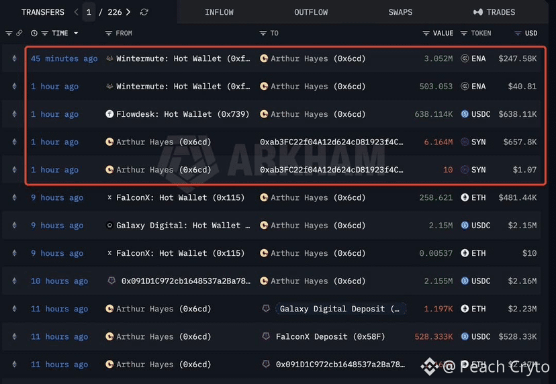Select the value 1.197K in ETH row
The height and width of the screenshot is (384, 556).
pyautogui.click(x=438, y=309)
